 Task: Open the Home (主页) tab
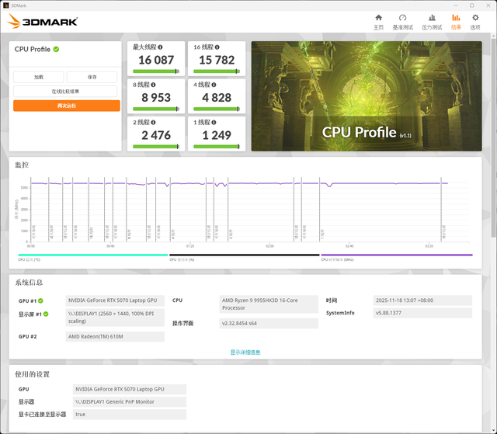coord(378,23)
